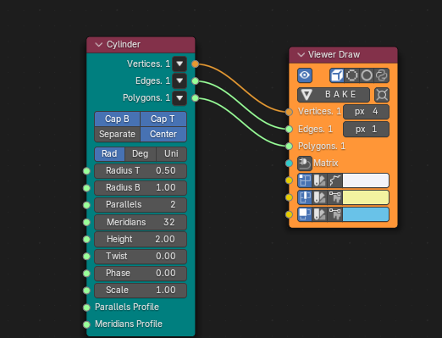Click the BAKE button
Viewport: 442px width, 338px height.
pyautogui.click(x=334, y=95)
